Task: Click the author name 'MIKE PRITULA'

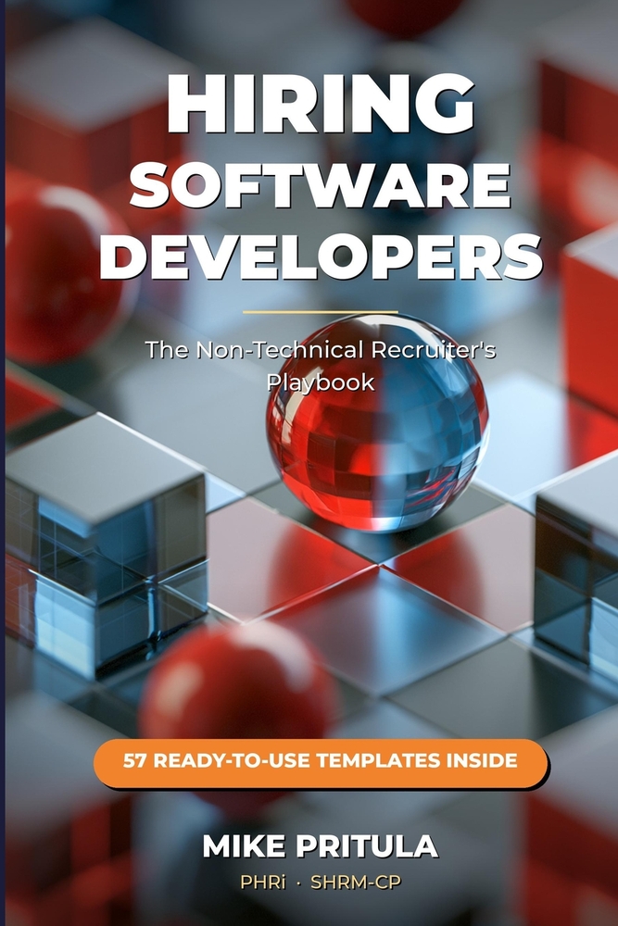Action: (x=321, y=845)
